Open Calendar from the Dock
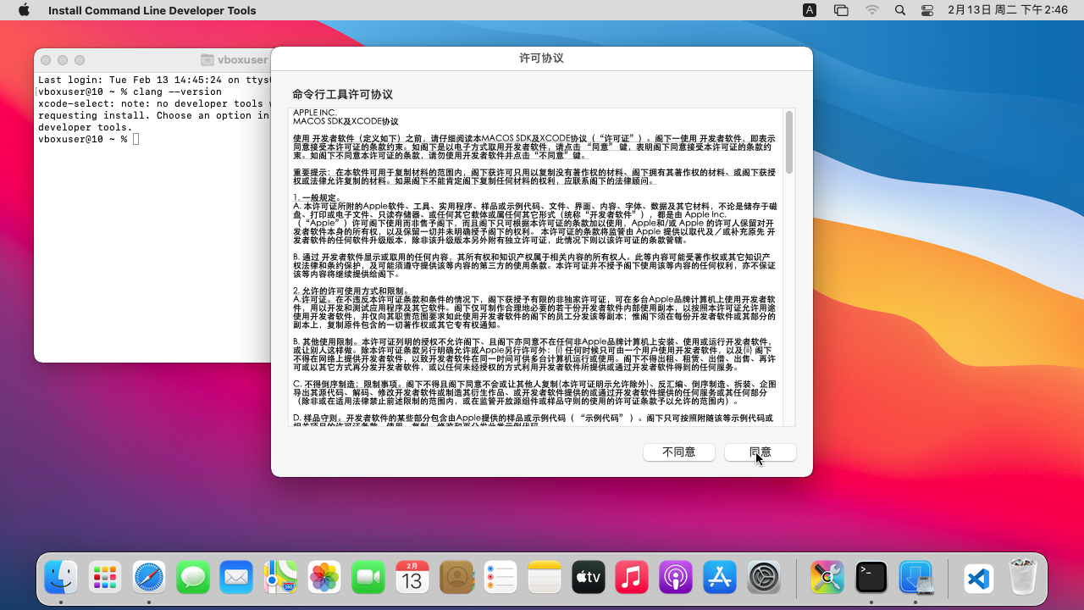Viewport: 1084px width, 610px height. [x=412, y=578]
